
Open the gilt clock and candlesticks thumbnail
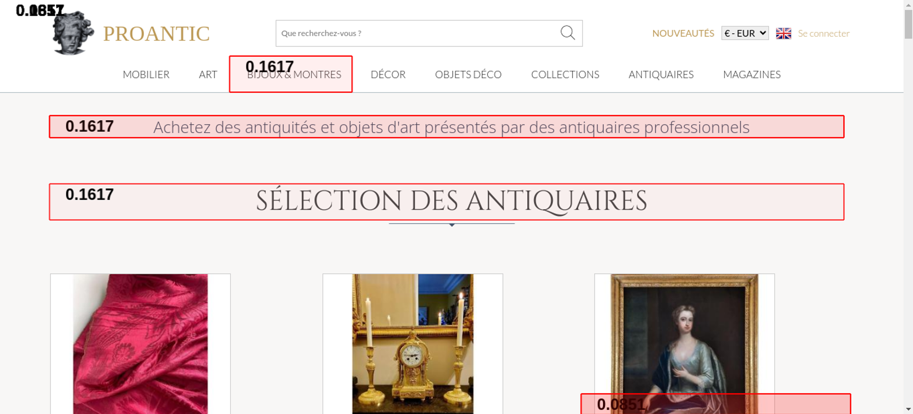click(x=413, y=344)
